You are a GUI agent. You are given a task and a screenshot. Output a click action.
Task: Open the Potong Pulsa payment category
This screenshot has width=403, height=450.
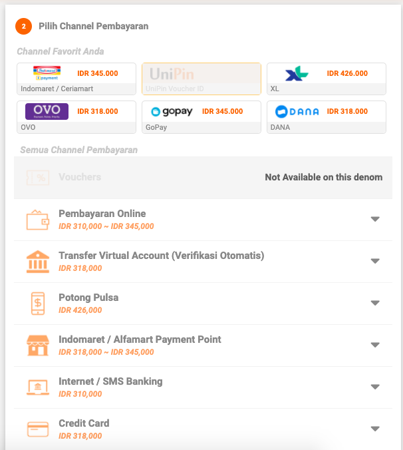[x=88, y=298]
